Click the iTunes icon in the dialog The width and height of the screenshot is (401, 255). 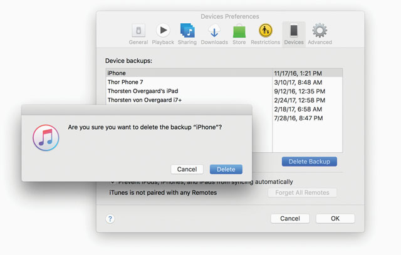pyautogui.click(x=46, y=138)
